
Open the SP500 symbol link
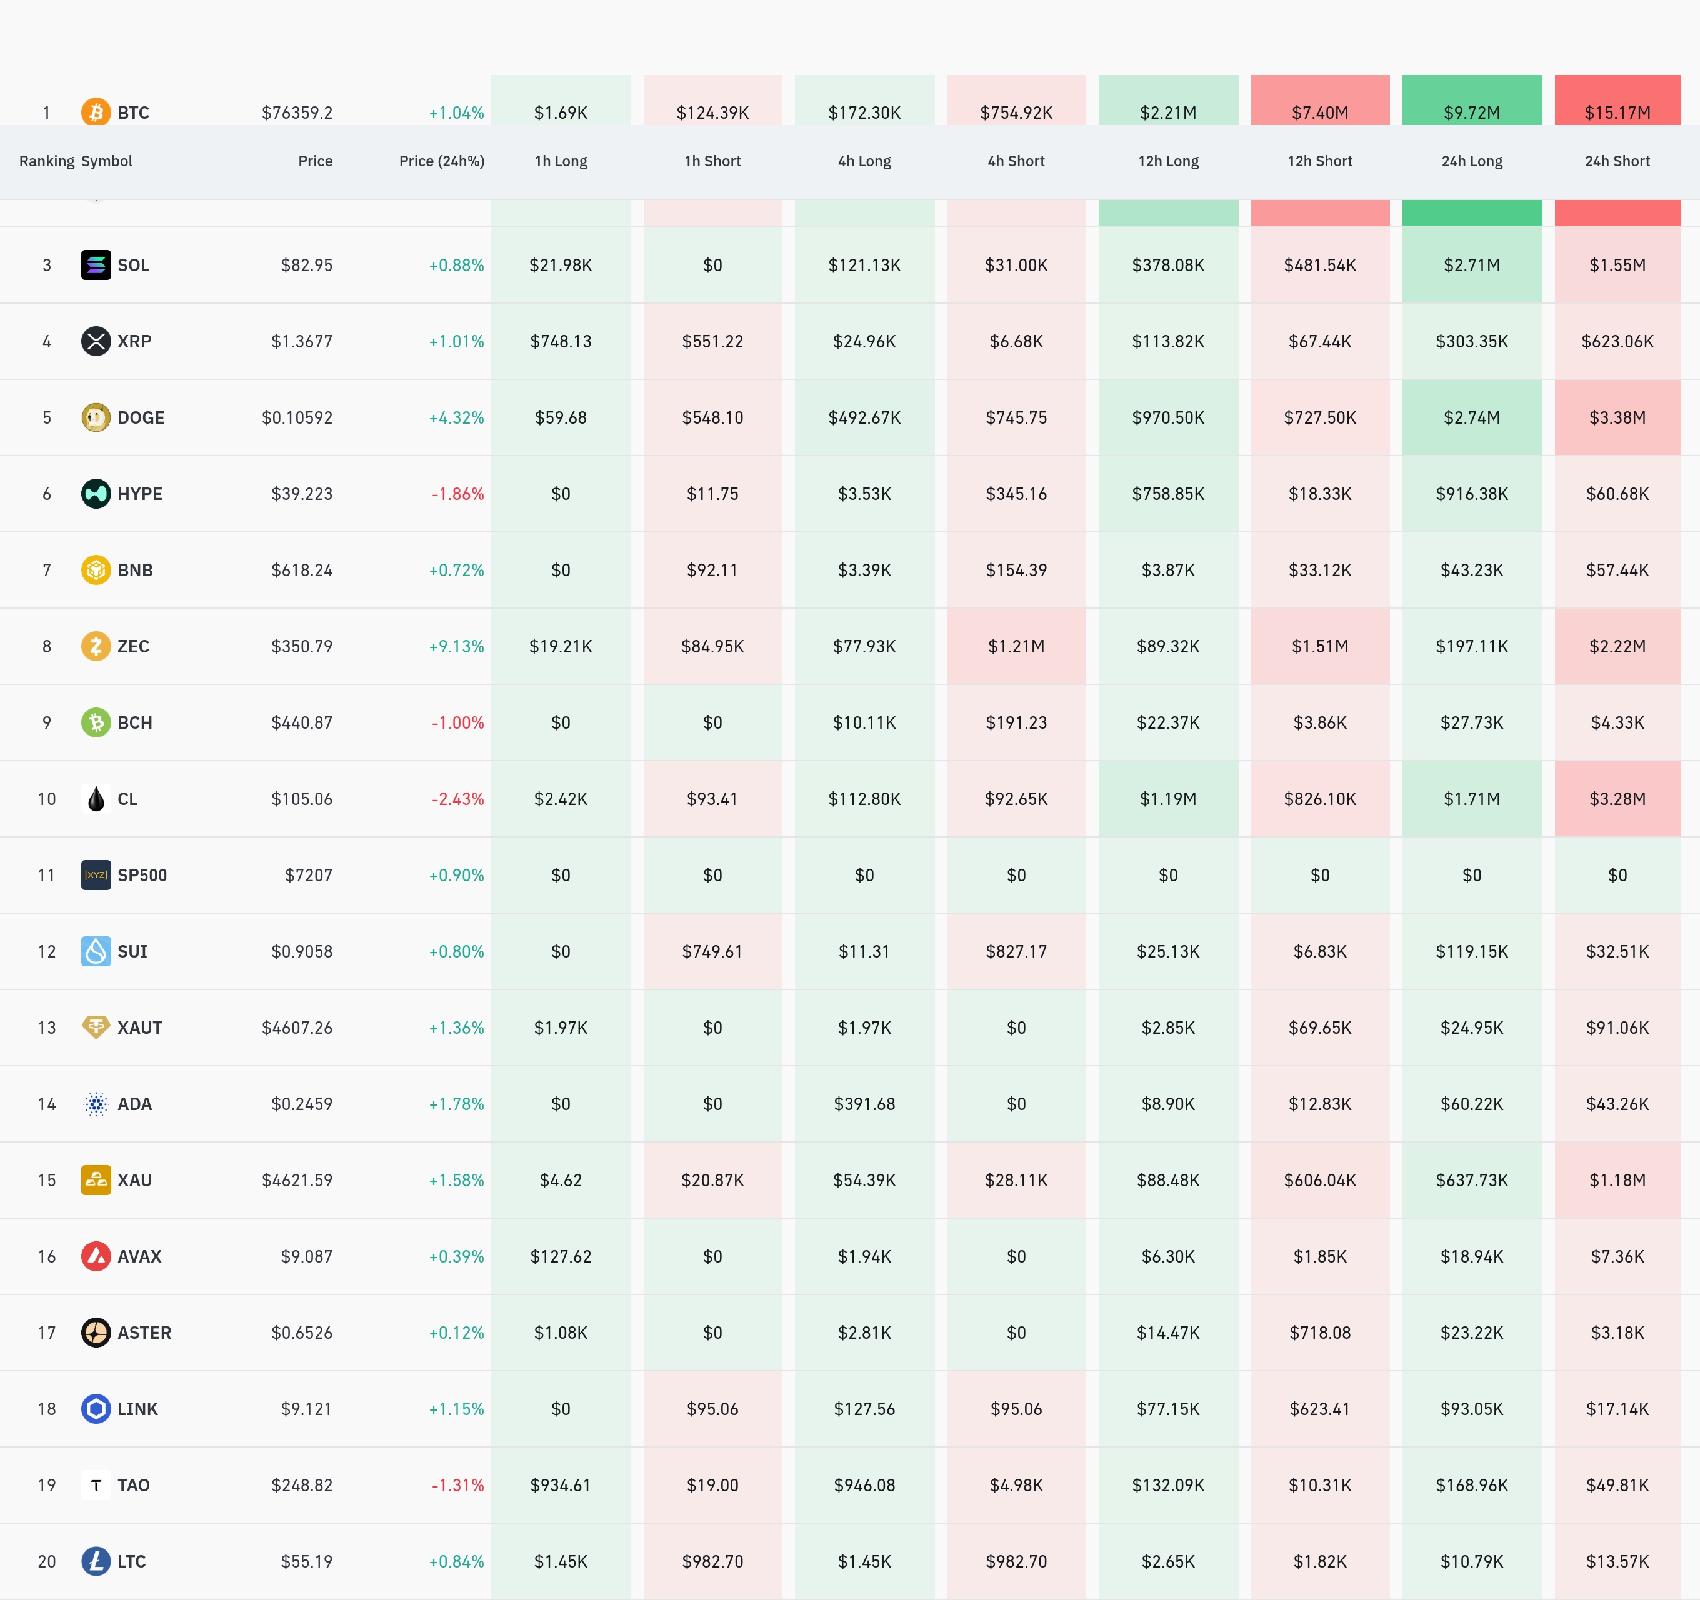(142, 875)
